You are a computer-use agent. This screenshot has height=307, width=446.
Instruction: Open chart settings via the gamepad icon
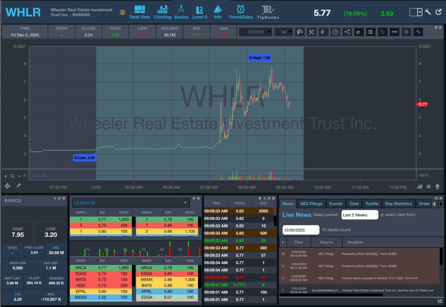[300, 32]
